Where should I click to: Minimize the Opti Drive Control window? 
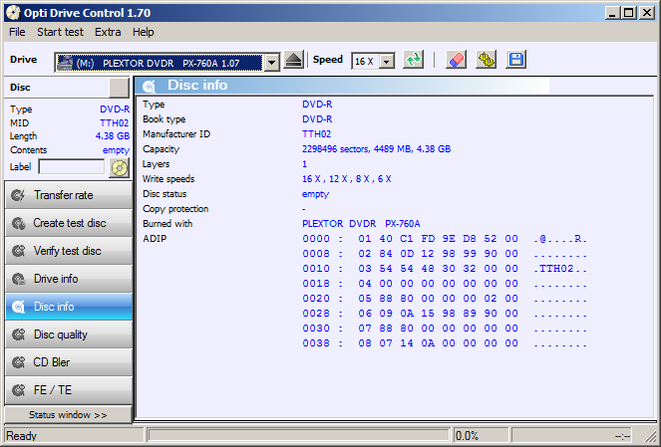(x=612, y=13)
